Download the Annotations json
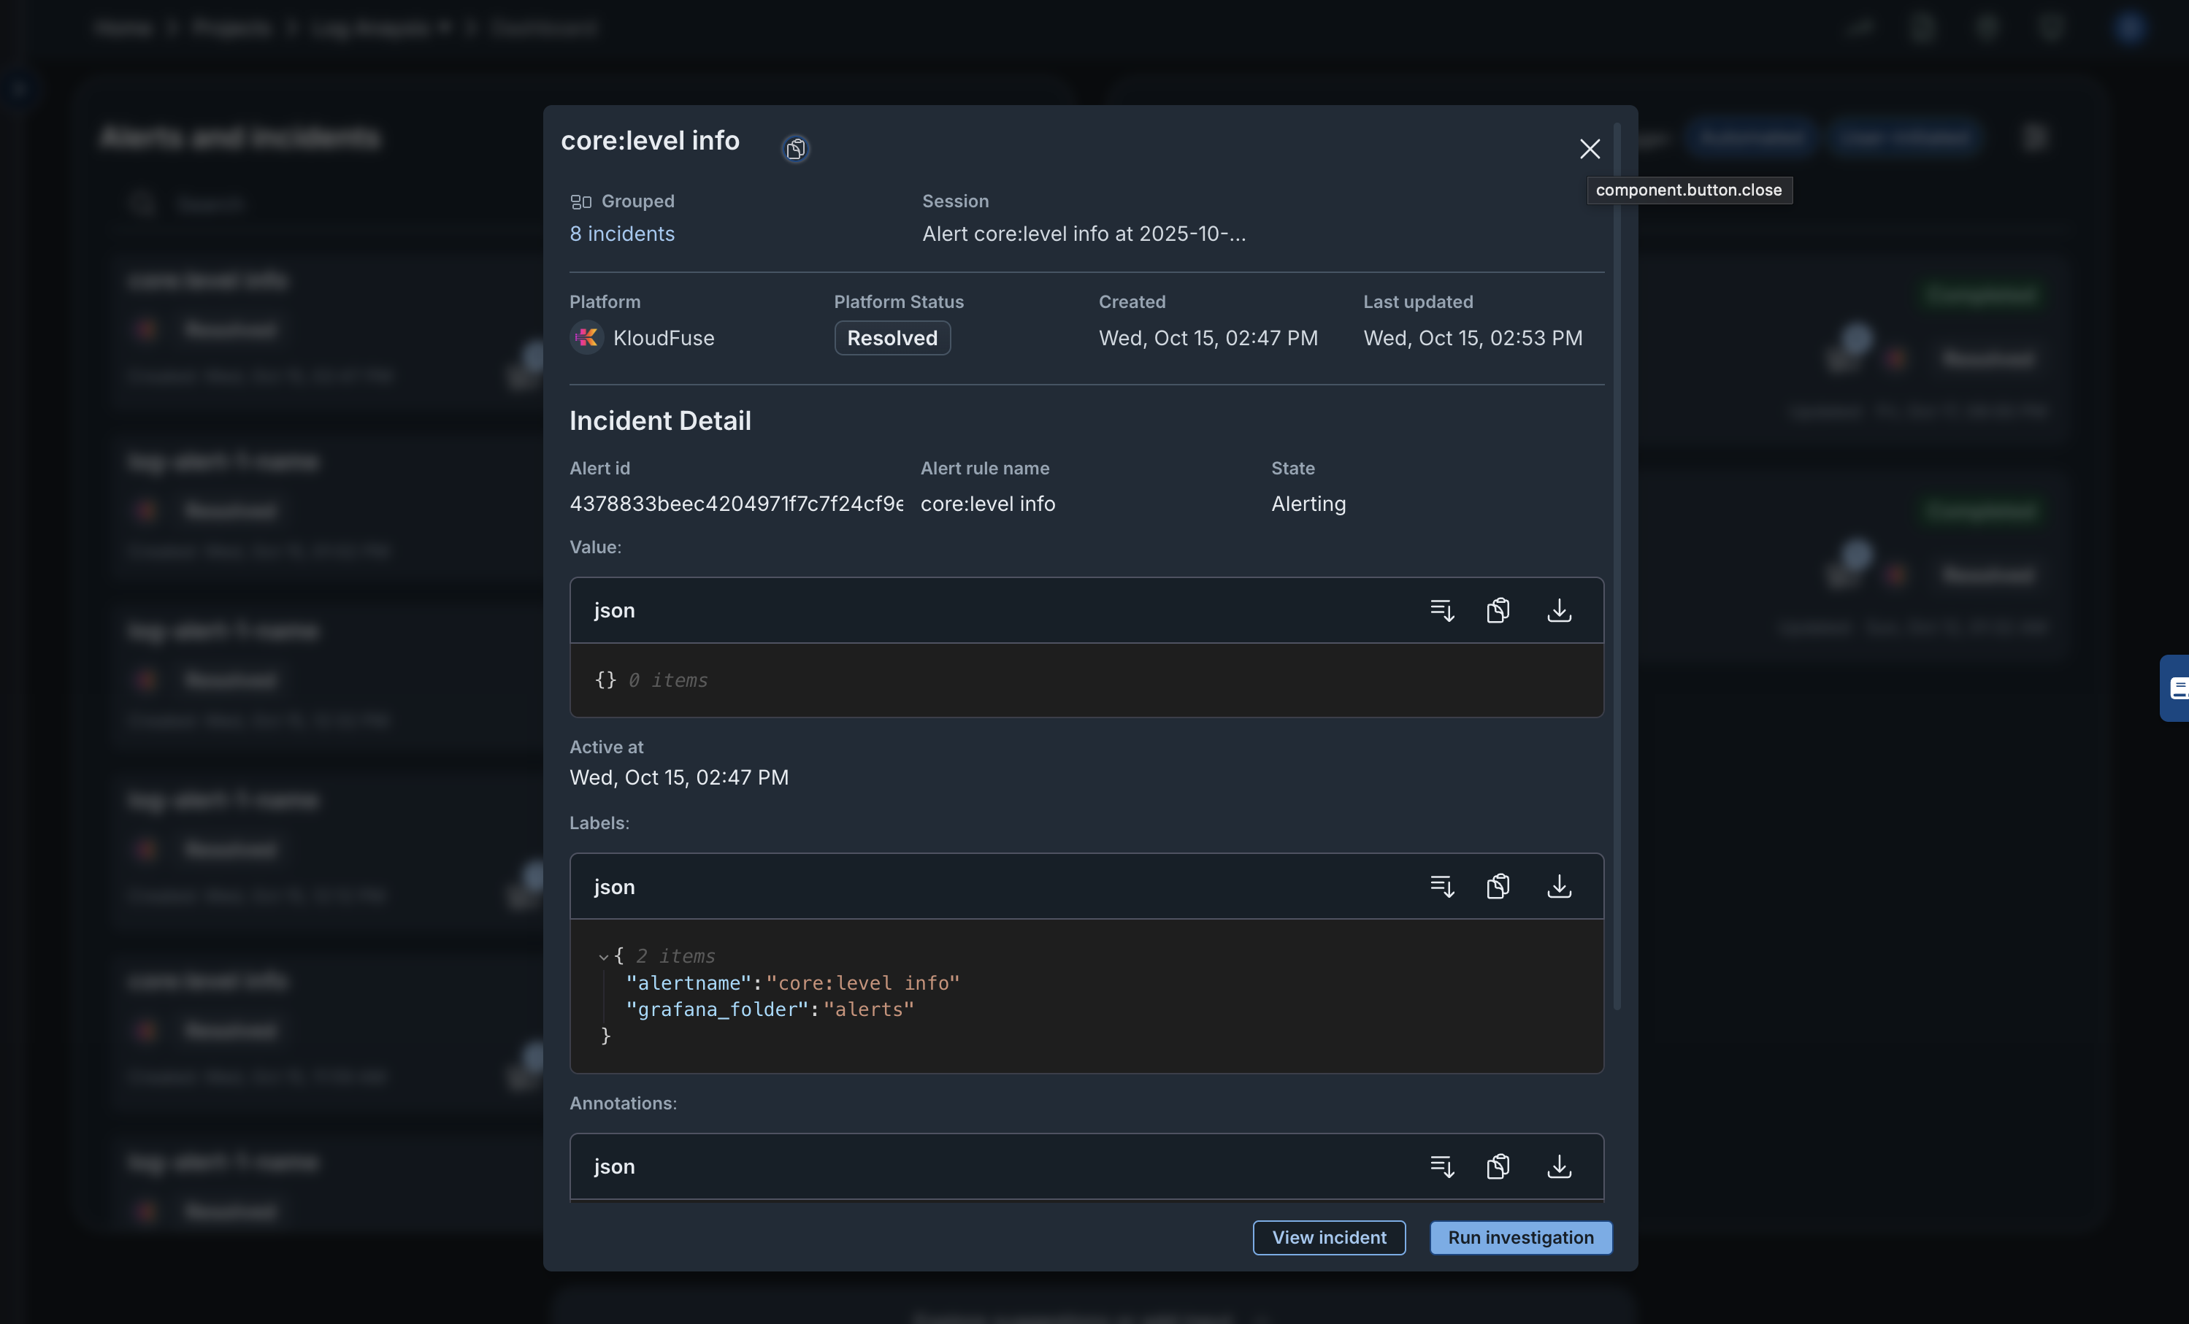Screen dimensions: 2189x1324 [x=1558, y=1166]
